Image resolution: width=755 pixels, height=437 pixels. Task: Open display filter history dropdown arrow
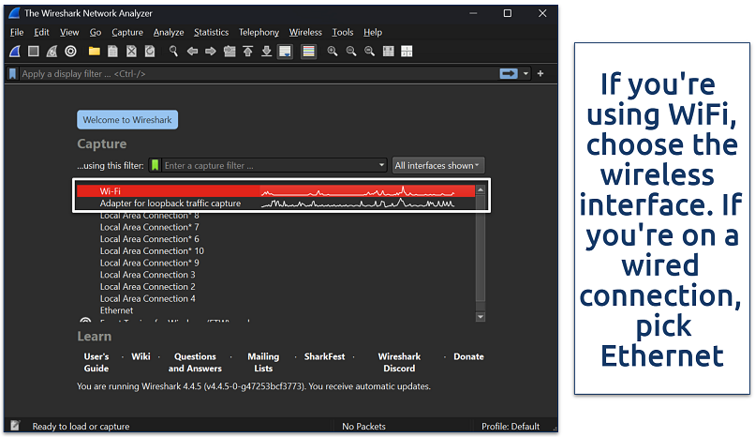[526, 73]
